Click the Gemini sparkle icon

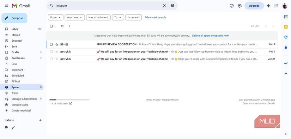268,6
